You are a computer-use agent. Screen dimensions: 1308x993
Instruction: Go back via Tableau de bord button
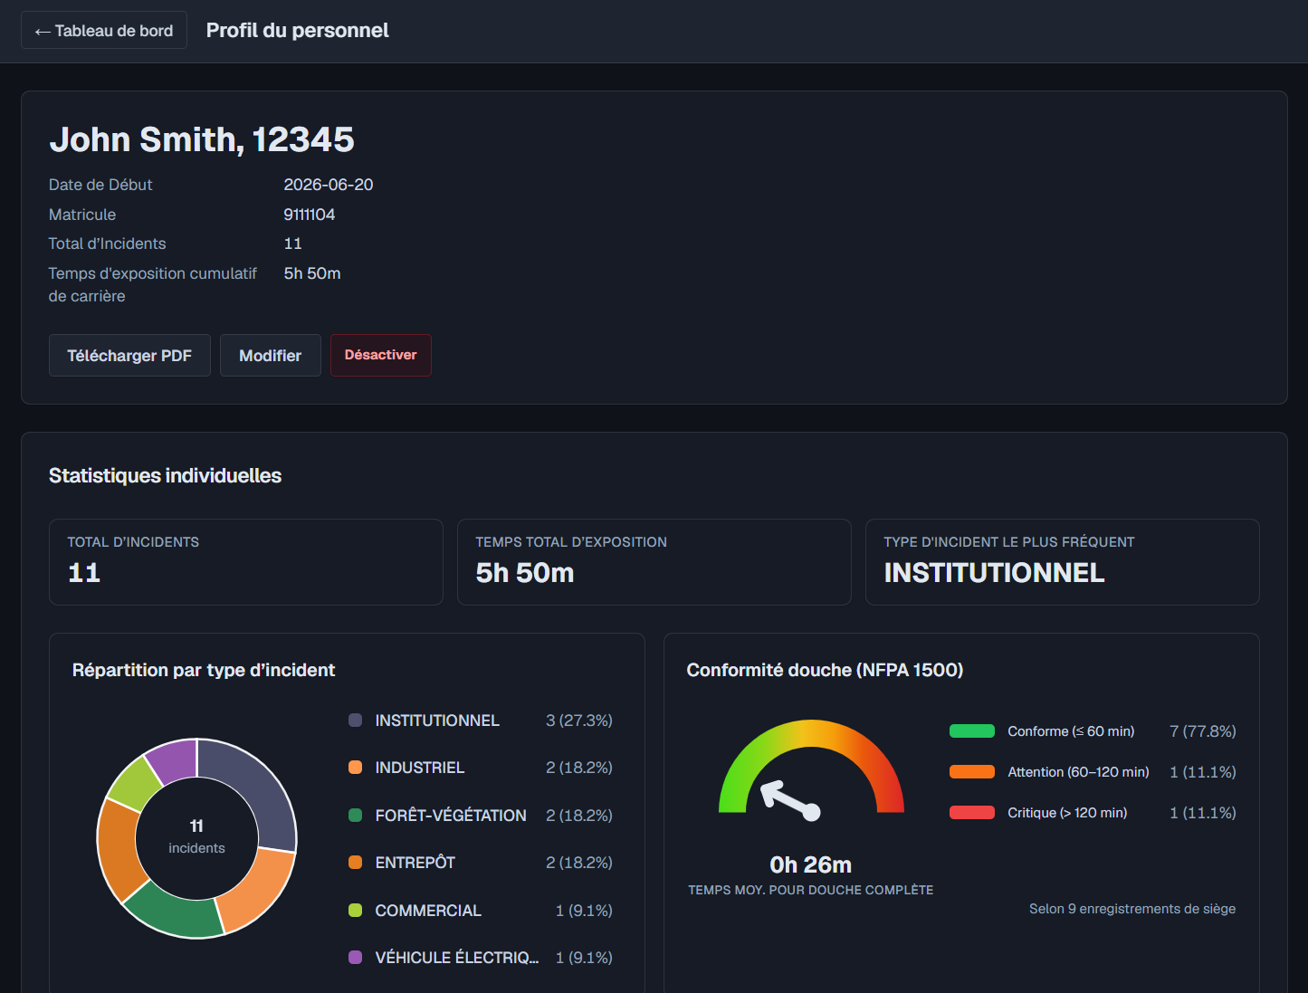(104, 31)
